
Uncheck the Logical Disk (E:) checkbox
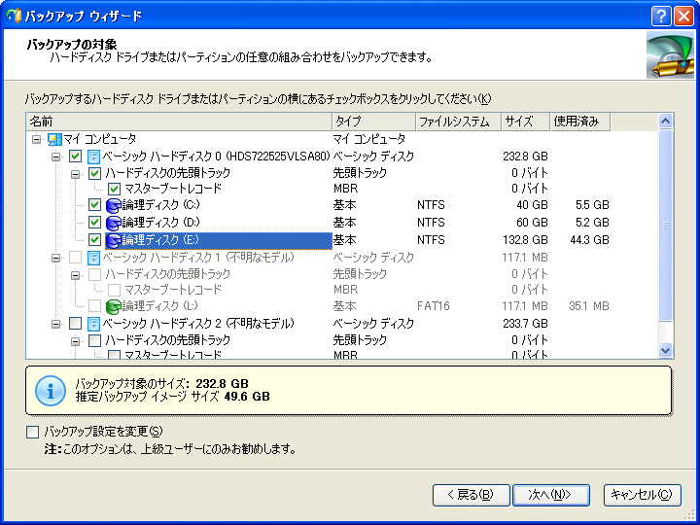click(x=94, y=240)
